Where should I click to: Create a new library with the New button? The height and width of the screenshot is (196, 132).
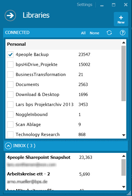pyautogui.click(x=121, y=19)
